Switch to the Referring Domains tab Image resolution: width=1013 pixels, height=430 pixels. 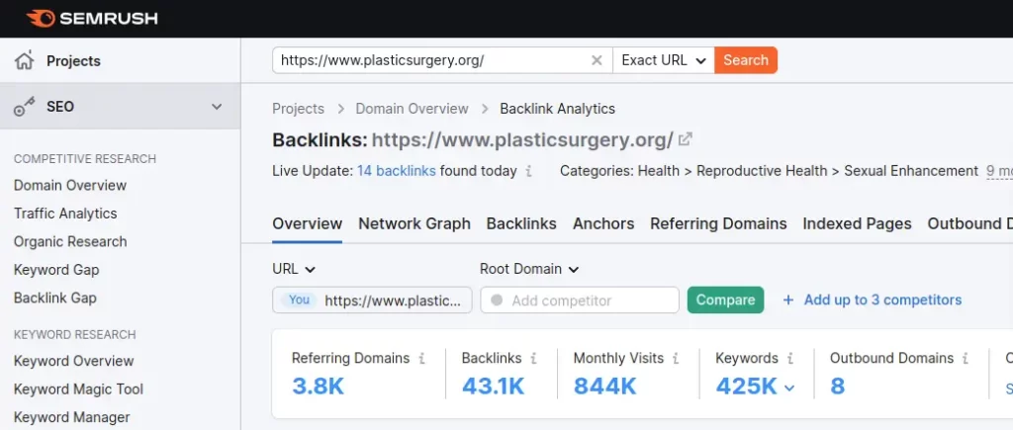tap(718, 224)
